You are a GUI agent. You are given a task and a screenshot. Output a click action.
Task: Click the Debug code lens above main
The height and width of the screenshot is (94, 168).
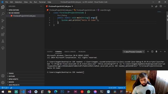[x=64, y=15]
